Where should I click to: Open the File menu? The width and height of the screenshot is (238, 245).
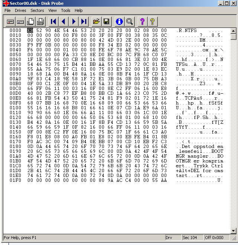[x=7, y=10]
